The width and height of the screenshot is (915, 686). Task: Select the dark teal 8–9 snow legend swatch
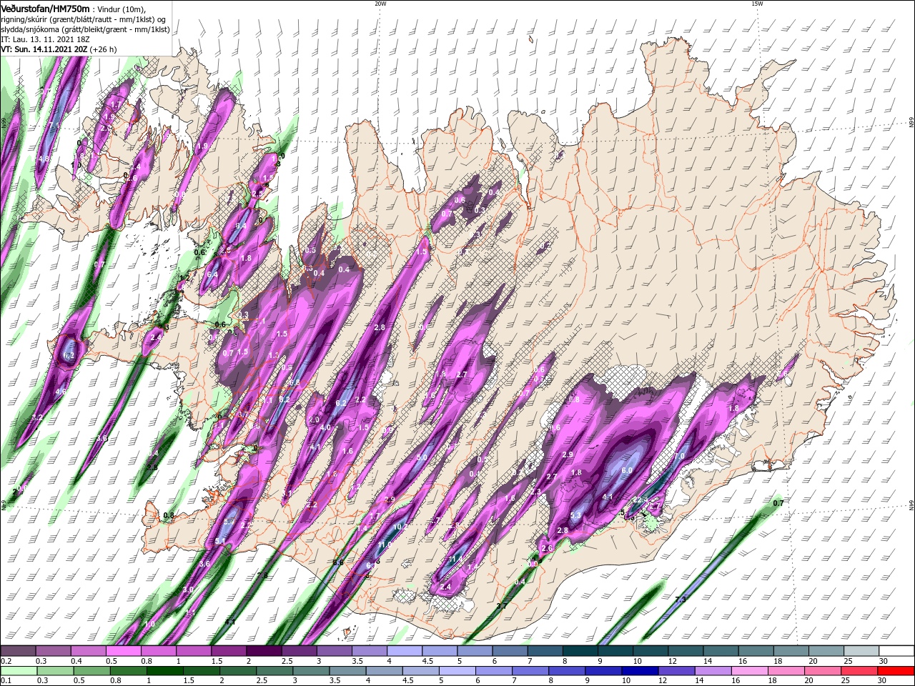580,651
